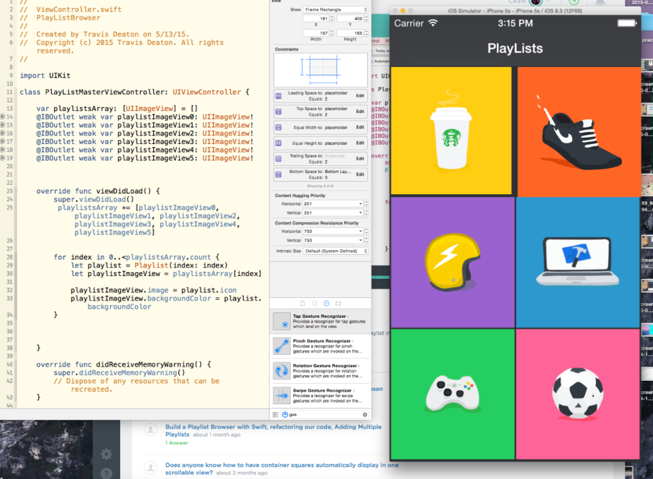Open the File Template library tab
The image size is (653, 479).
click(x=303, y=304)
